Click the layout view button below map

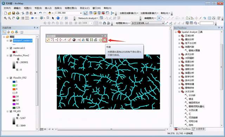[45, 129]
